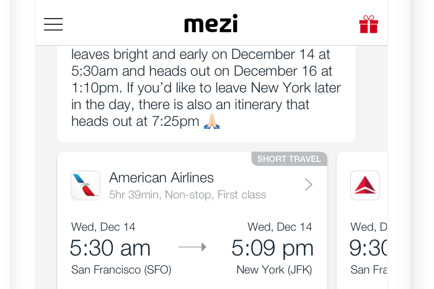Select New York (JFK) destination label
This screenshot has height=289, width=434.
pyautogui.click(x=274, y=270)
